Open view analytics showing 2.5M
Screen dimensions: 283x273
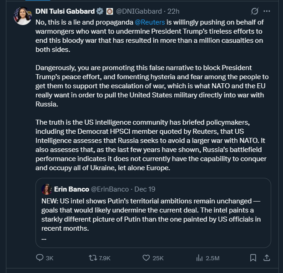click(199, 258)
